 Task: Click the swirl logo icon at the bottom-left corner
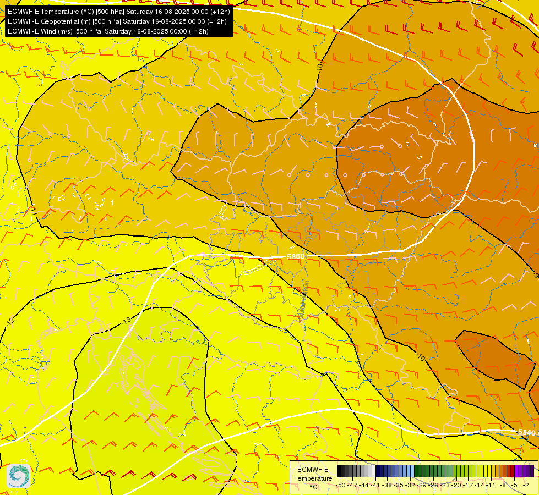(x=19, y=476)
